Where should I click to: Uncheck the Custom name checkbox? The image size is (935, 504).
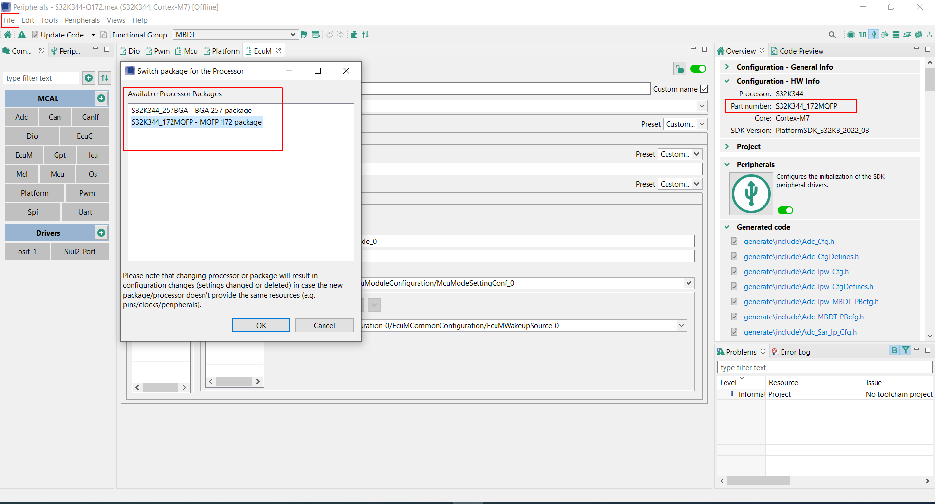704,89
